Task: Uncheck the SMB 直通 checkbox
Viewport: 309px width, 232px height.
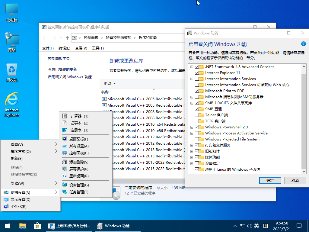Action: point(197,109)
